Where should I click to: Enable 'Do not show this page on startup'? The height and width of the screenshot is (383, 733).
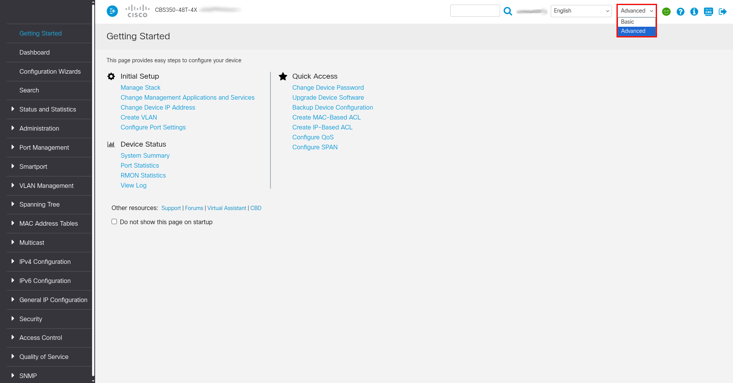[114, 221]
